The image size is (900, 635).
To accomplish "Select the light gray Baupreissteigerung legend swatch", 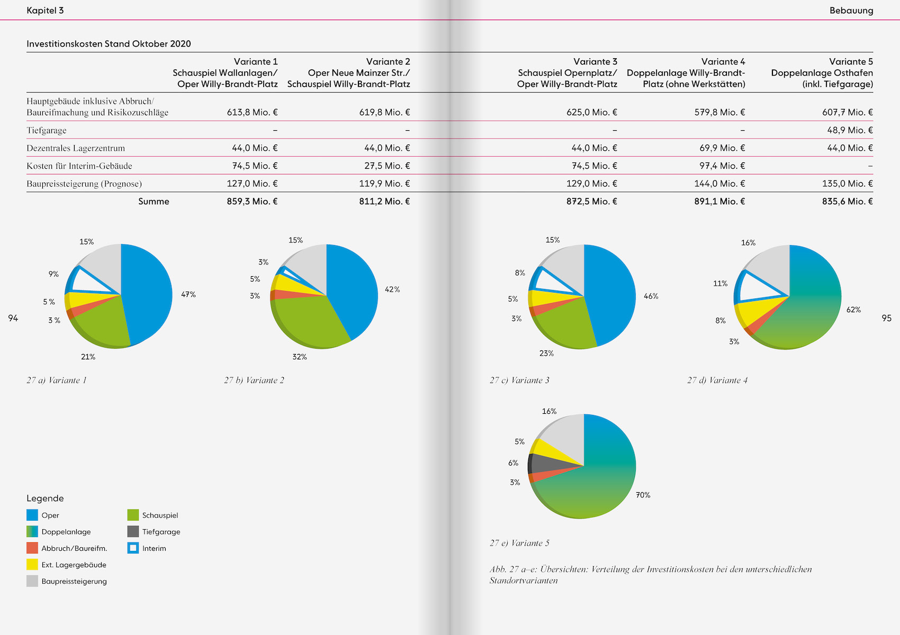I will (x=32, y=580).
